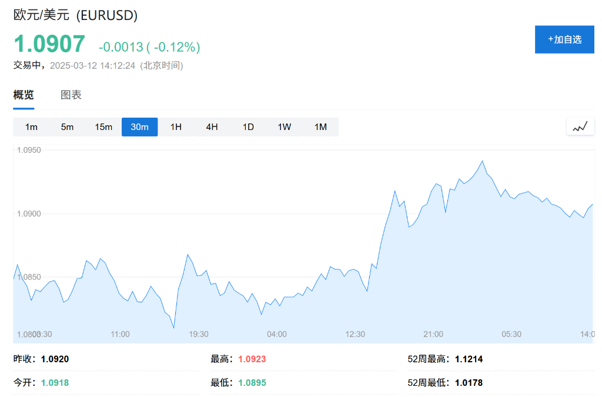The image size is (602, 397).
Task: Set chart to 4H timeframe
Action: click(212, 127)
